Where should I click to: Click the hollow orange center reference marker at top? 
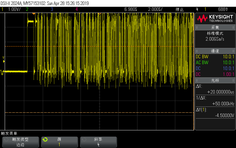(x=99, y=14)
